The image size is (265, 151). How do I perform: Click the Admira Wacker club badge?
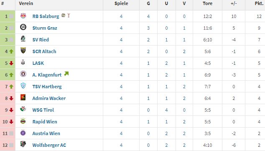click(x=23, y=97)
